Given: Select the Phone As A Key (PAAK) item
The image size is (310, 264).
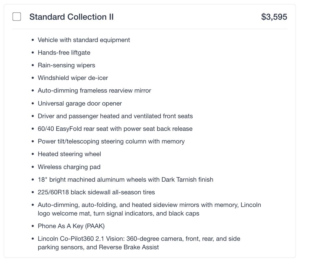Looking at the screenshot, I should [71, 226].
